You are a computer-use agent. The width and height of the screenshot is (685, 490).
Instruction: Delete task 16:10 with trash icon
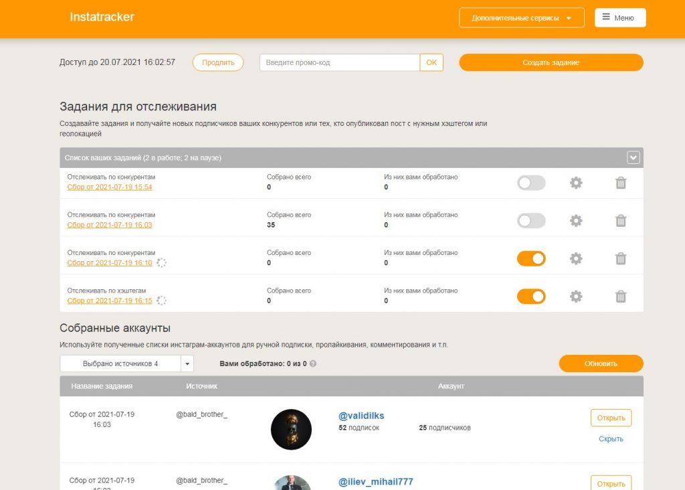621,259
